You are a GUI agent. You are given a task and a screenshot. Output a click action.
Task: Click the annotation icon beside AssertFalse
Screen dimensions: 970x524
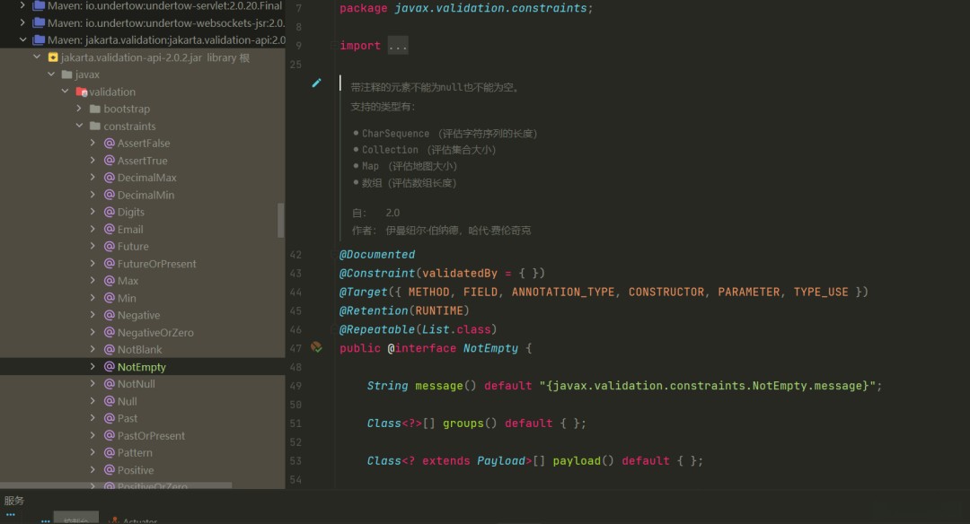point(109,144)
